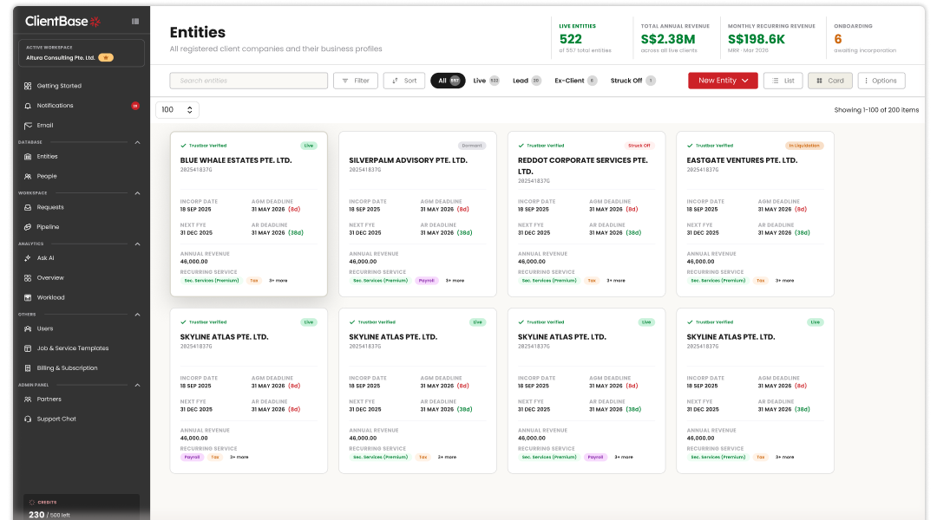Click the Billing & Subscription icon
This screenshot has width=937, height=520.
coord(28,367)
